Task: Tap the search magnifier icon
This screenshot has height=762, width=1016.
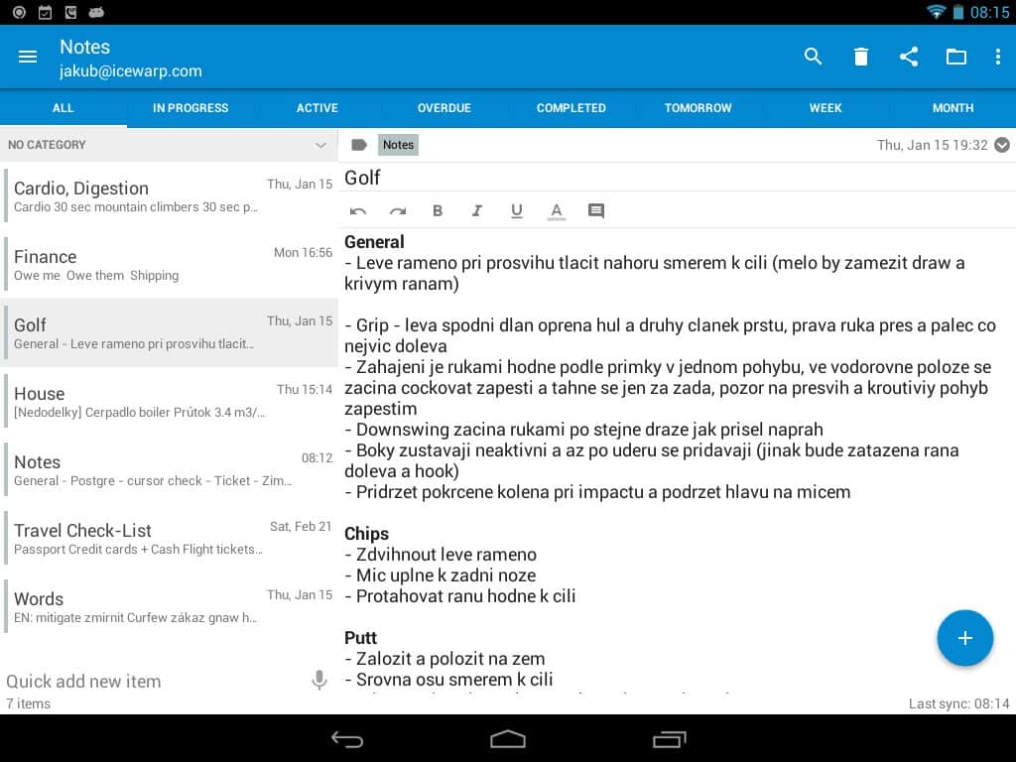Action: click(x=814, y=58)
